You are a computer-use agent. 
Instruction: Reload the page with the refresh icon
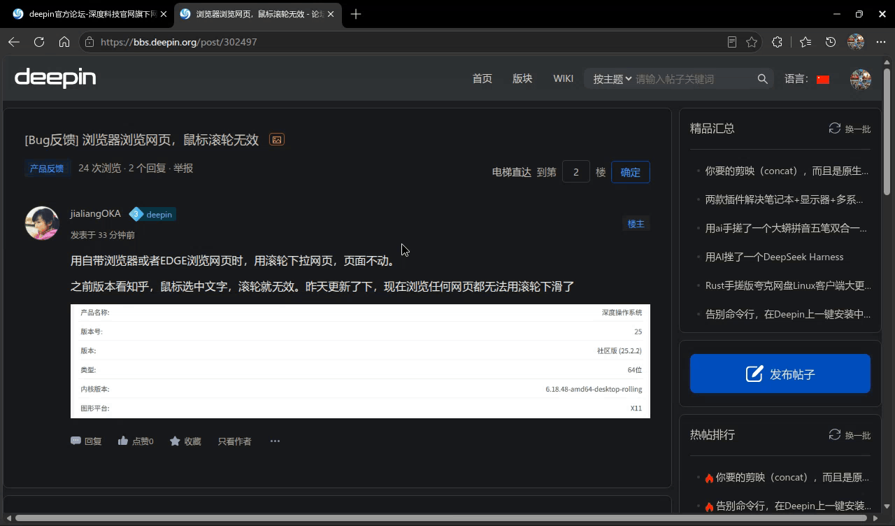pyautogui.click(x=39, y=42)
